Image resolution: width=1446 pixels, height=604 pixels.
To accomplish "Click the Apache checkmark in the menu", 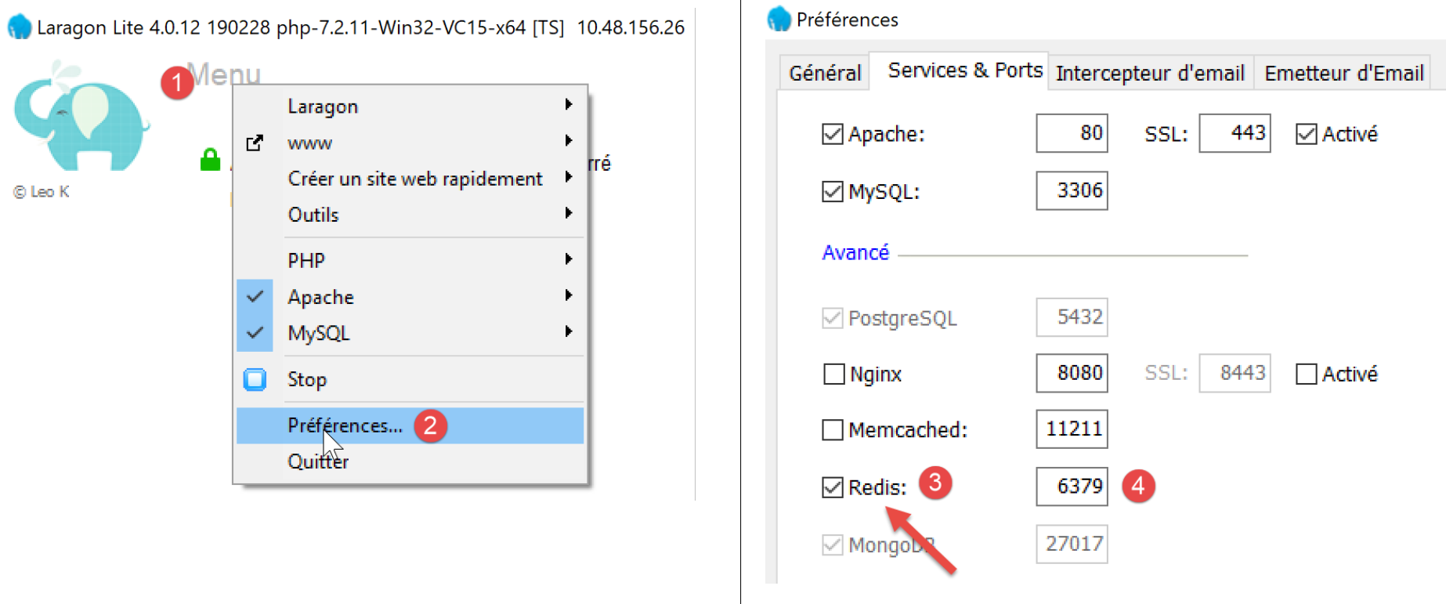I will [255, 297].
